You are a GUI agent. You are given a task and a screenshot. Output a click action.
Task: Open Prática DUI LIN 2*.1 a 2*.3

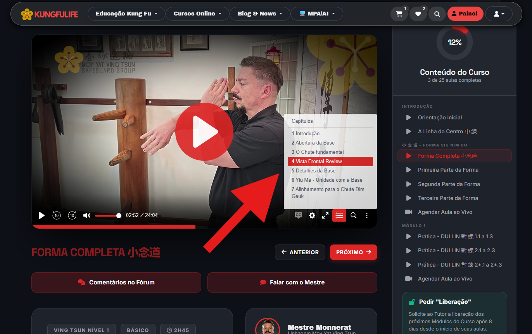tap(454, 265)
